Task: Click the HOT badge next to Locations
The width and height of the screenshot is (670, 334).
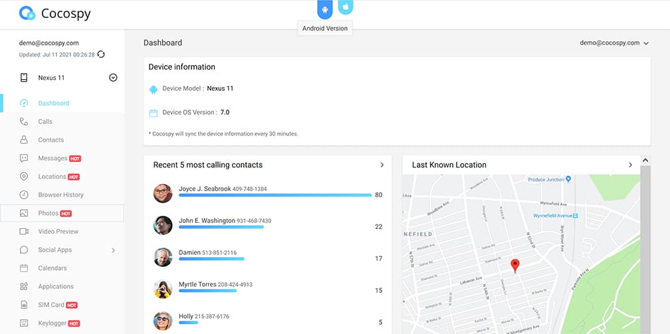Action: (x=74, y=177)
